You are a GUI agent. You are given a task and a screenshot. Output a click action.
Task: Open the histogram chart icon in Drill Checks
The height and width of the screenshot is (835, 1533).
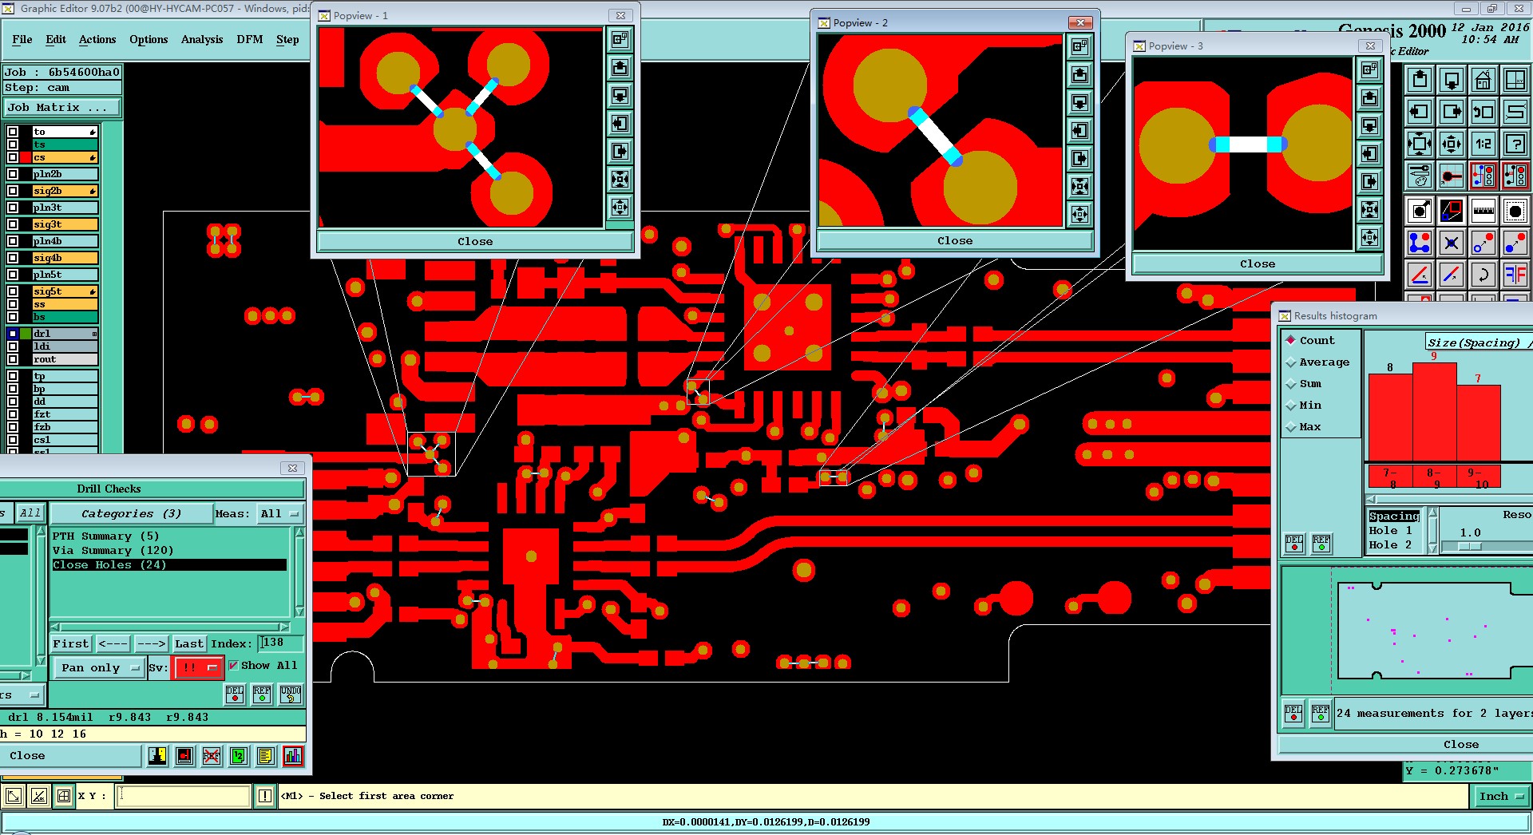point(293,756)
